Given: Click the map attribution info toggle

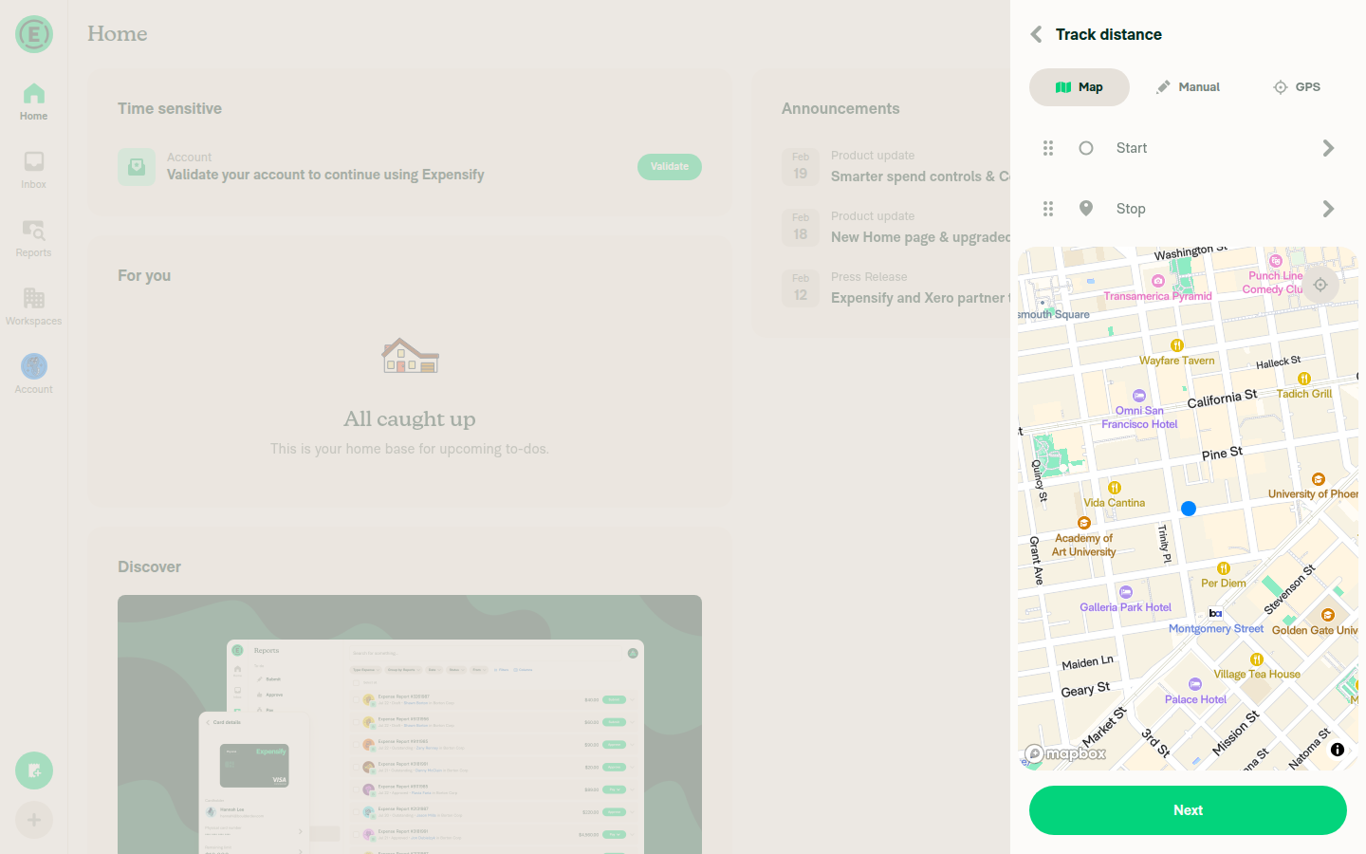Looking at the screenshot, I should [1338, 750].
